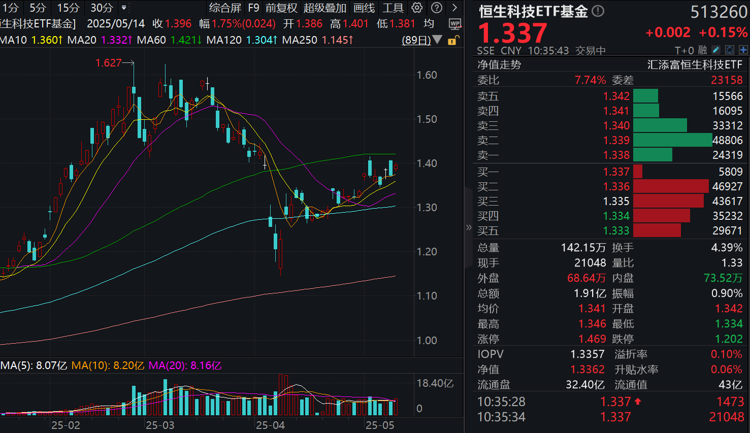Click the 画线 drawing tool

364,8
